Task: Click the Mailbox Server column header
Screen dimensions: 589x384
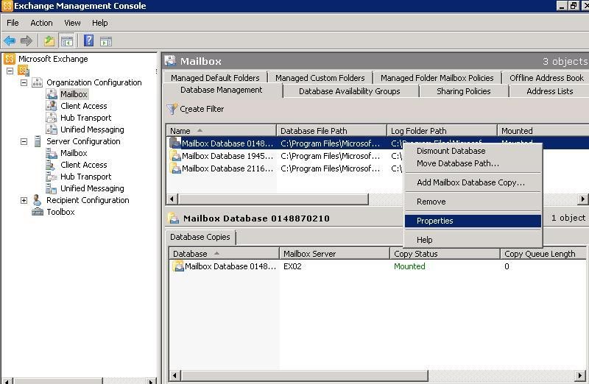Action: coord(334,254)
